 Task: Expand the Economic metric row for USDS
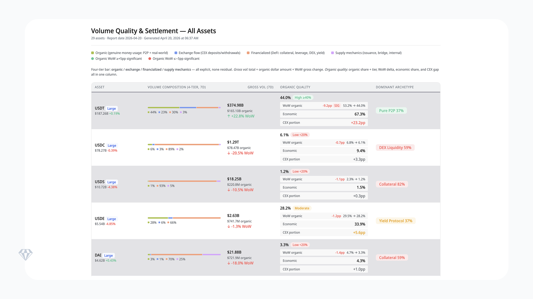click(x=324, y=187)
